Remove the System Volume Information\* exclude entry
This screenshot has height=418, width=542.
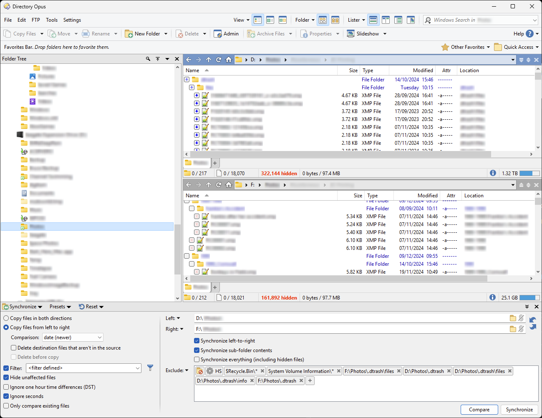(x=339, y=371)
